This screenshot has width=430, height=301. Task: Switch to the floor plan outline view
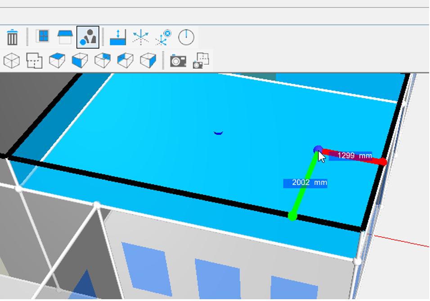(34, 60)
